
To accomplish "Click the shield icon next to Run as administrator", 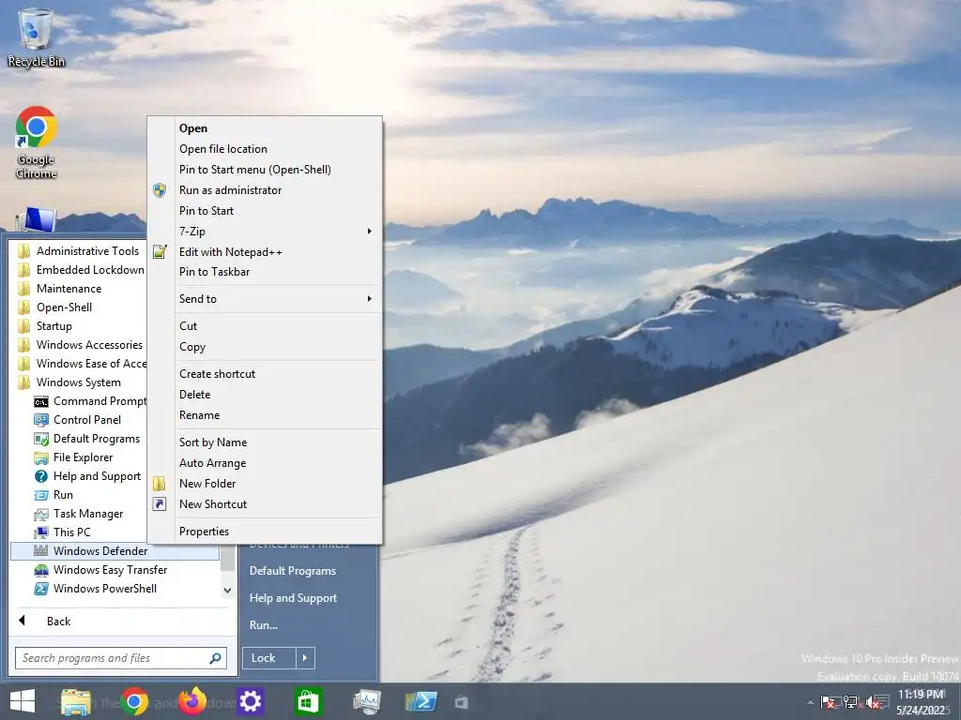I will point(160,189).
